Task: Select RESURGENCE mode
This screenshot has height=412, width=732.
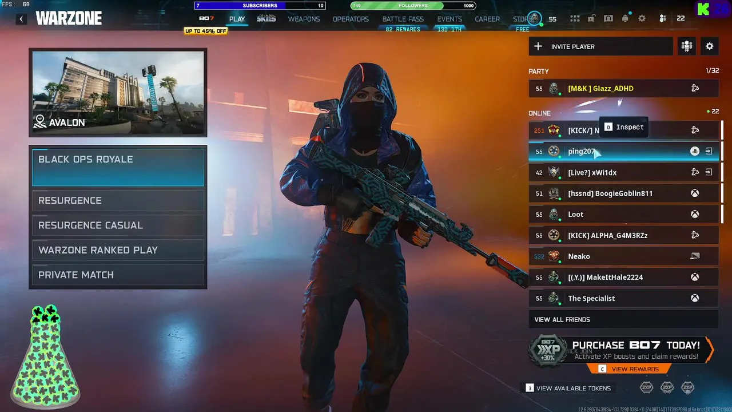Action: coord(118,200)
